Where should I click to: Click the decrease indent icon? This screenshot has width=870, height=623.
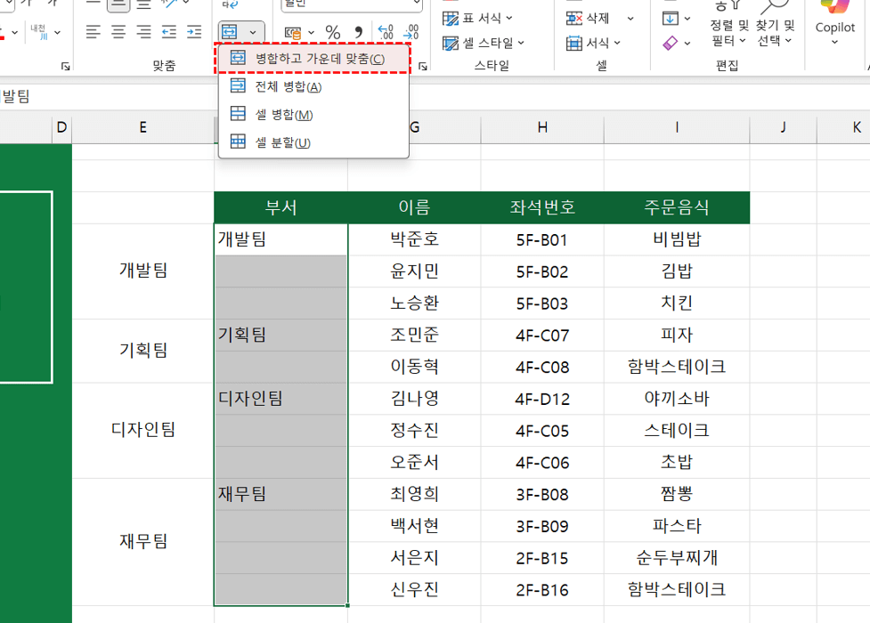pos(169,33)
